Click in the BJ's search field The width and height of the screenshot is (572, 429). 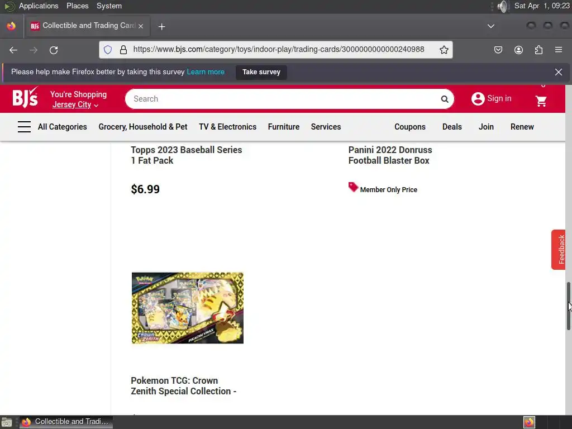(284, 99)
